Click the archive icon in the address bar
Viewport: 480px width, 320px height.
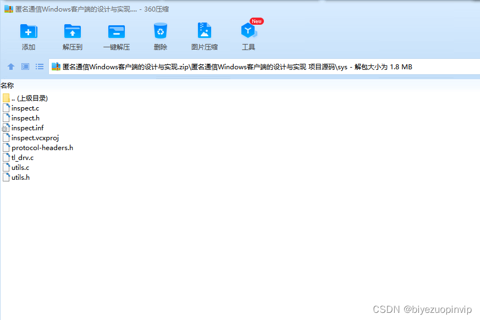55,66
